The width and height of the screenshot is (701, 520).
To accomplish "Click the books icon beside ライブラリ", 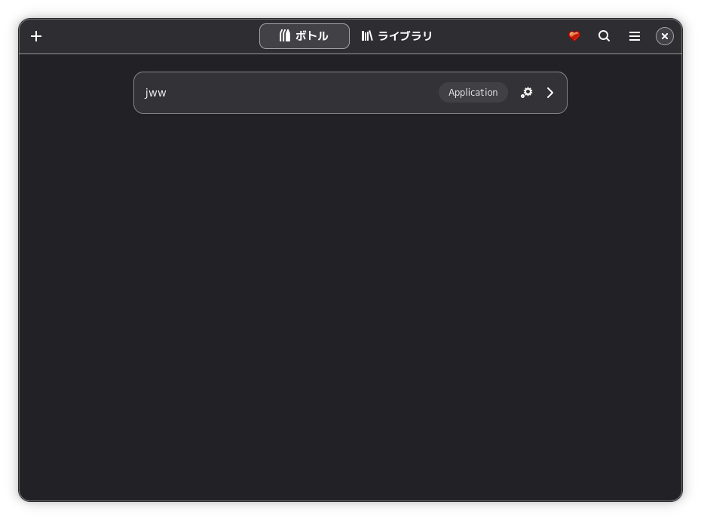I will pos(367,36).
